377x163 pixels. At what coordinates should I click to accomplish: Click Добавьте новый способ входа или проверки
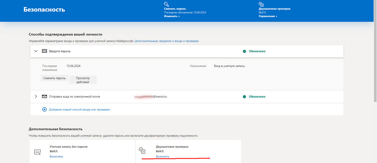click(x=79, y=110)
